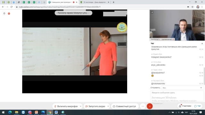
Task: Click the red recording indicator icon
Action: (9, 13)
